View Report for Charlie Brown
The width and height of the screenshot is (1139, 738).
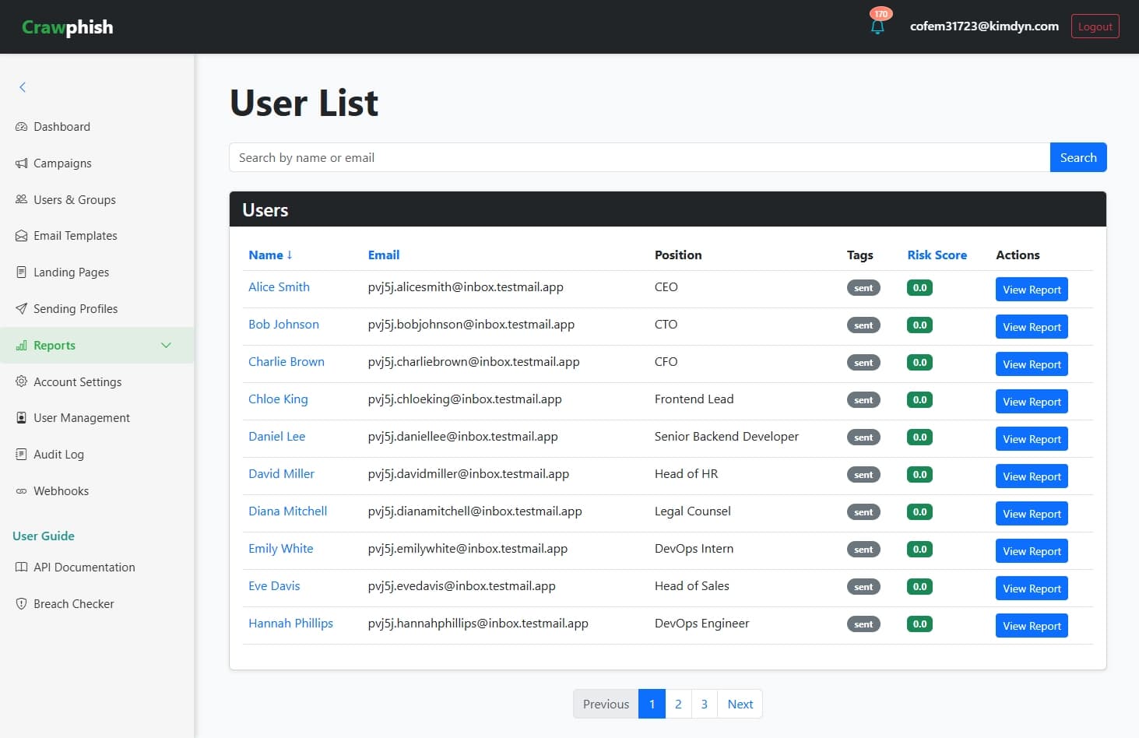[x=1032, y=364]
